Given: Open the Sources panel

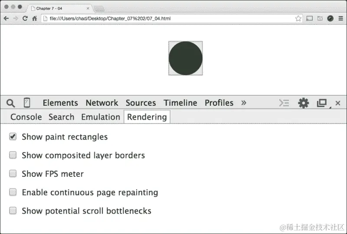Looking at the screenshot, I should pyautogui.click(x=141, y=103).
